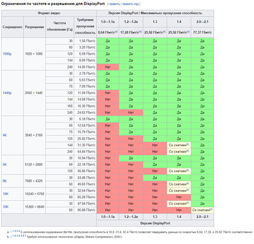Click footnote beside 5K 120 Hz "Со сжатием"

(187, 170)
